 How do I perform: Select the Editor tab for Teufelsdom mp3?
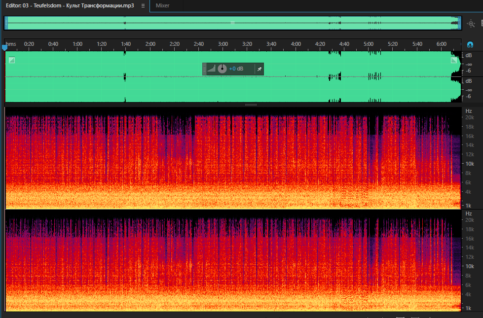coord(70,5)
